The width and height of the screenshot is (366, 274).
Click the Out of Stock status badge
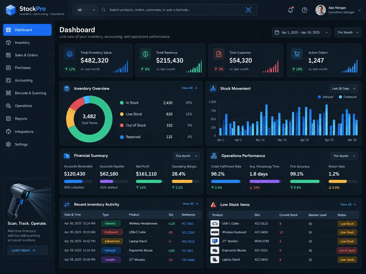click(x=347, y=250)
